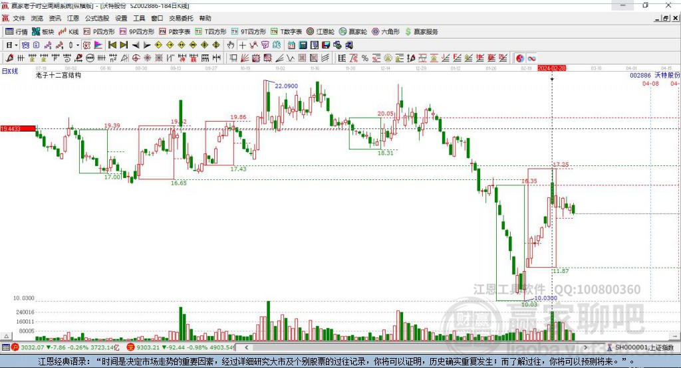Open the 9T四方形 tool

(249, 32)
